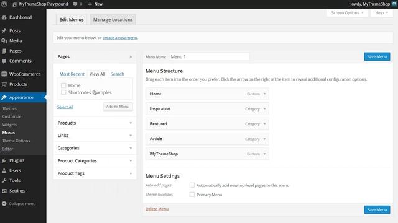The image size is (398, 223).
Task: Expand the Products panel
Action: click(131, 123)
